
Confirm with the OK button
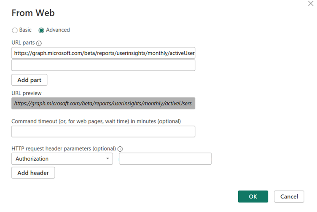(x=253, y=196)
